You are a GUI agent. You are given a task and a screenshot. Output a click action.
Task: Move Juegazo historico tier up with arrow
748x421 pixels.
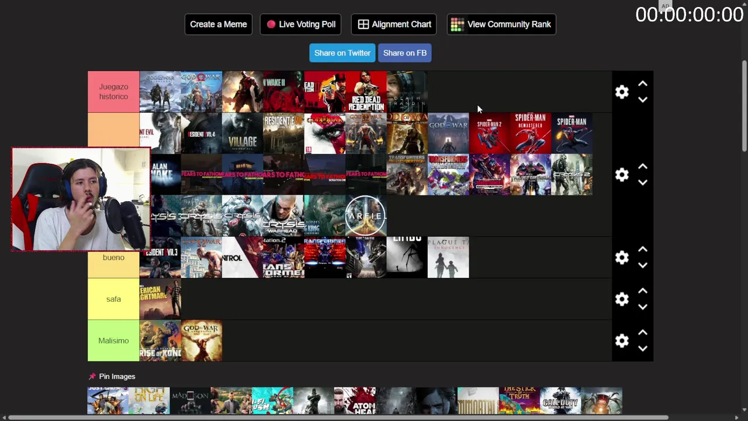point(643,84)
